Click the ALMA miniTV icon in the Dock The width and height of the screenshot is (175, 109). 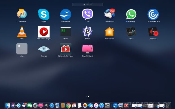point(126,105)
